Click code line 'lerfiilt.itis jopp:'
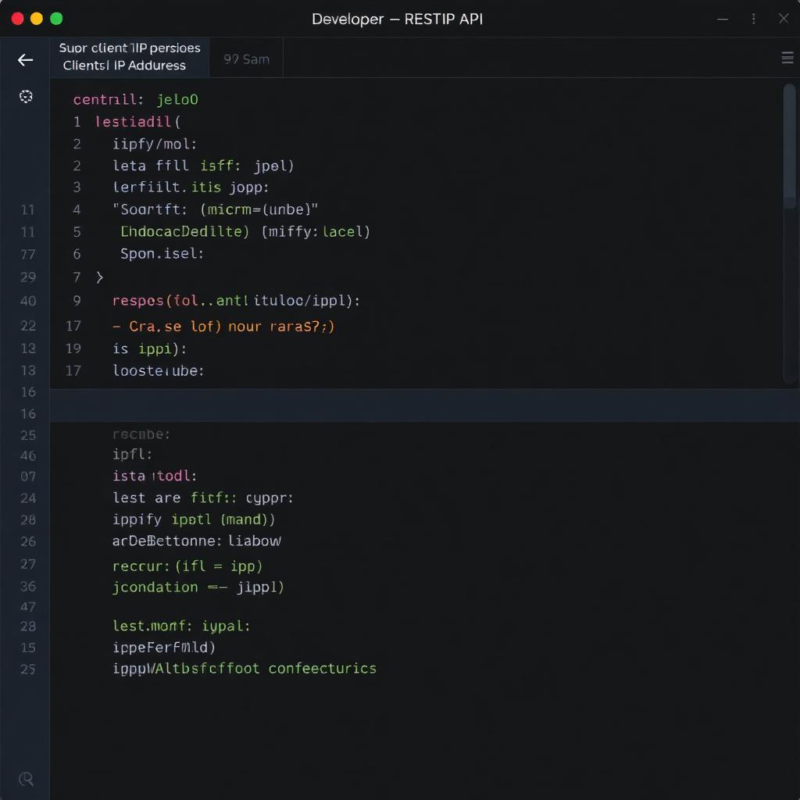 191,187
